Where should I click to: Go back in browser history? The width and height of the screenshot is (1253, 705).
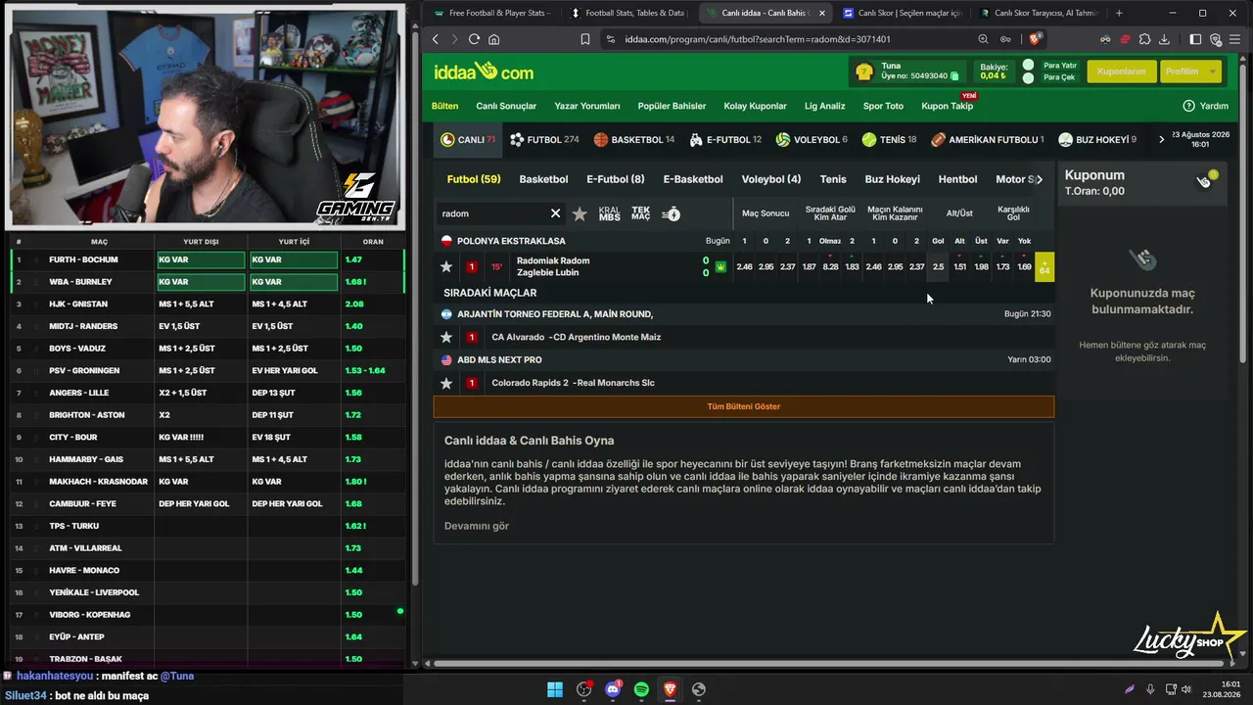[436, 39]
